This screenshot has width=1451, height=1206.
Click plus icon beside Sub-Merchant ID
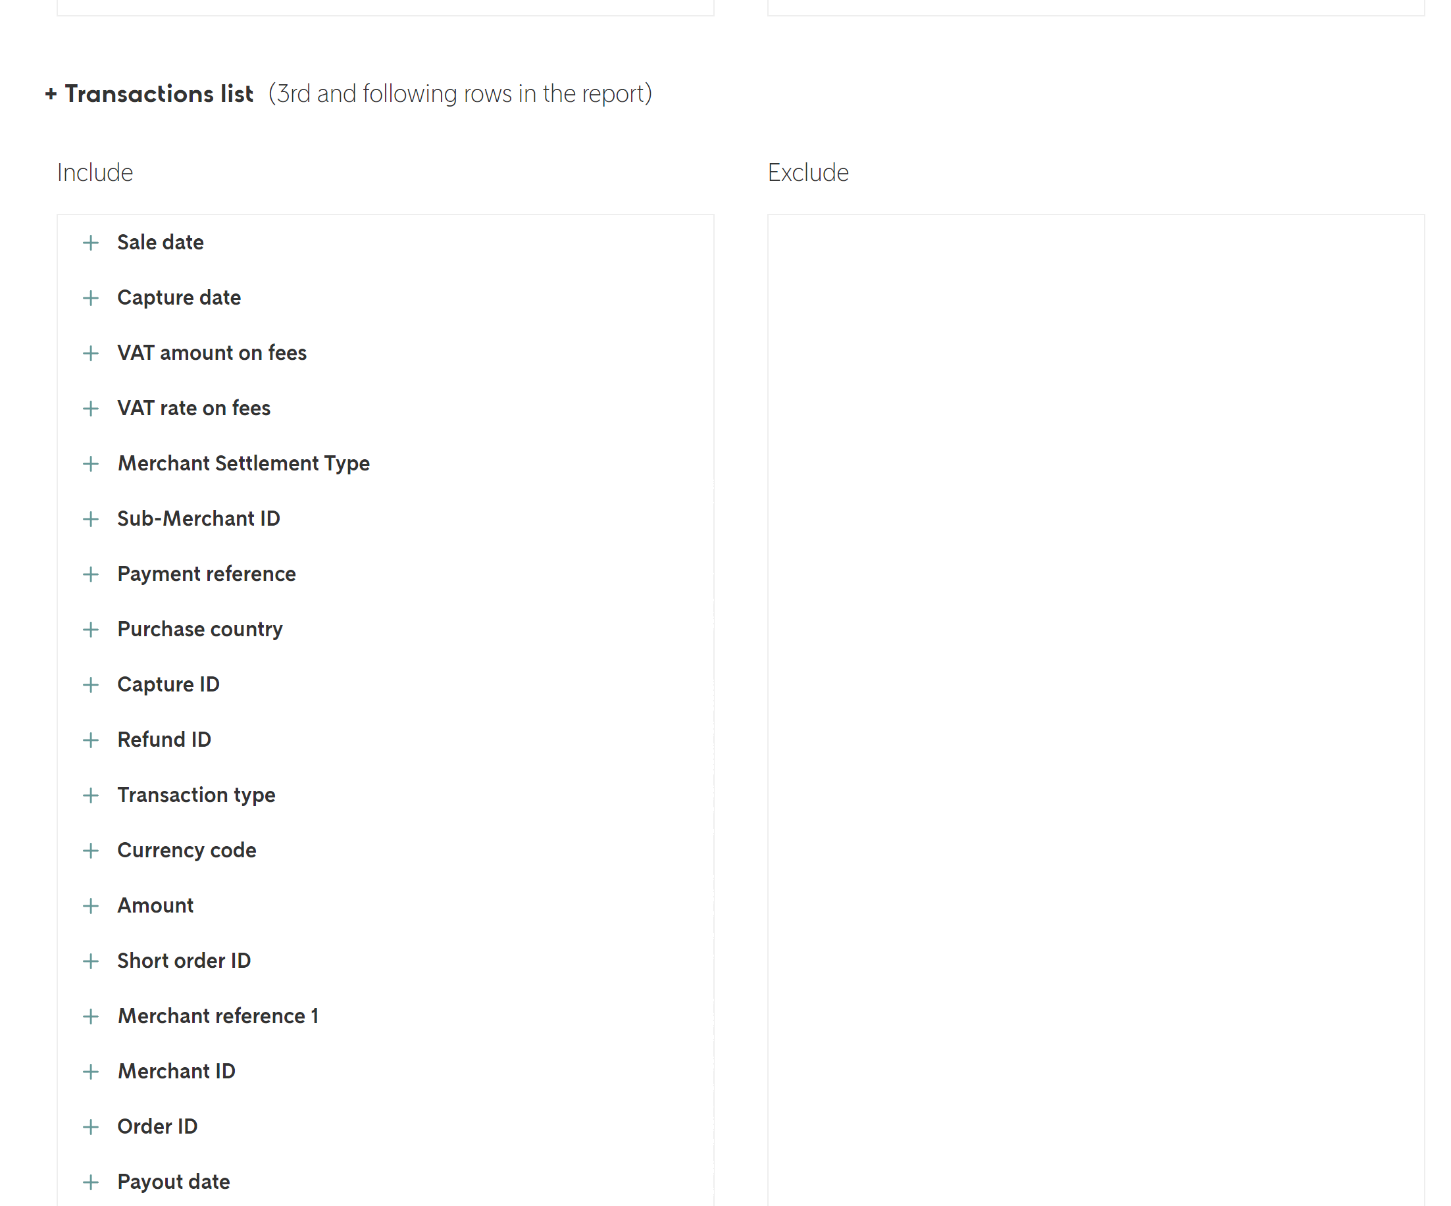click(x=91, y=518)
